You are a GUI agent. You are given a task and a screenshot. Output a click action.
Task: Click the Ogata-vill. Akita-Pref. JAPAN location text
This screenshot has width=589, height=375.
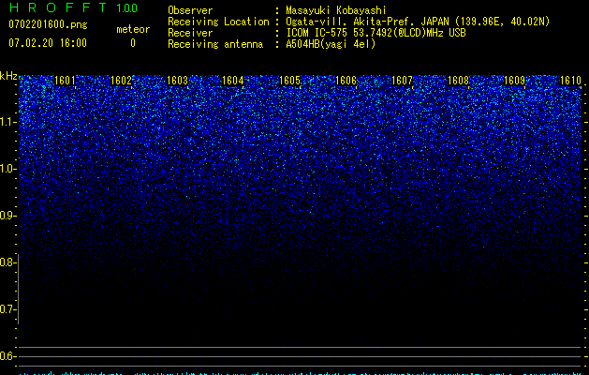point(418,22)
